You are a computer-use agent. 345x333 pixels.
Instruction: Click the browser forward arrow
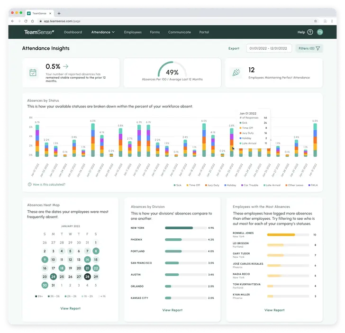pos(19,21)
